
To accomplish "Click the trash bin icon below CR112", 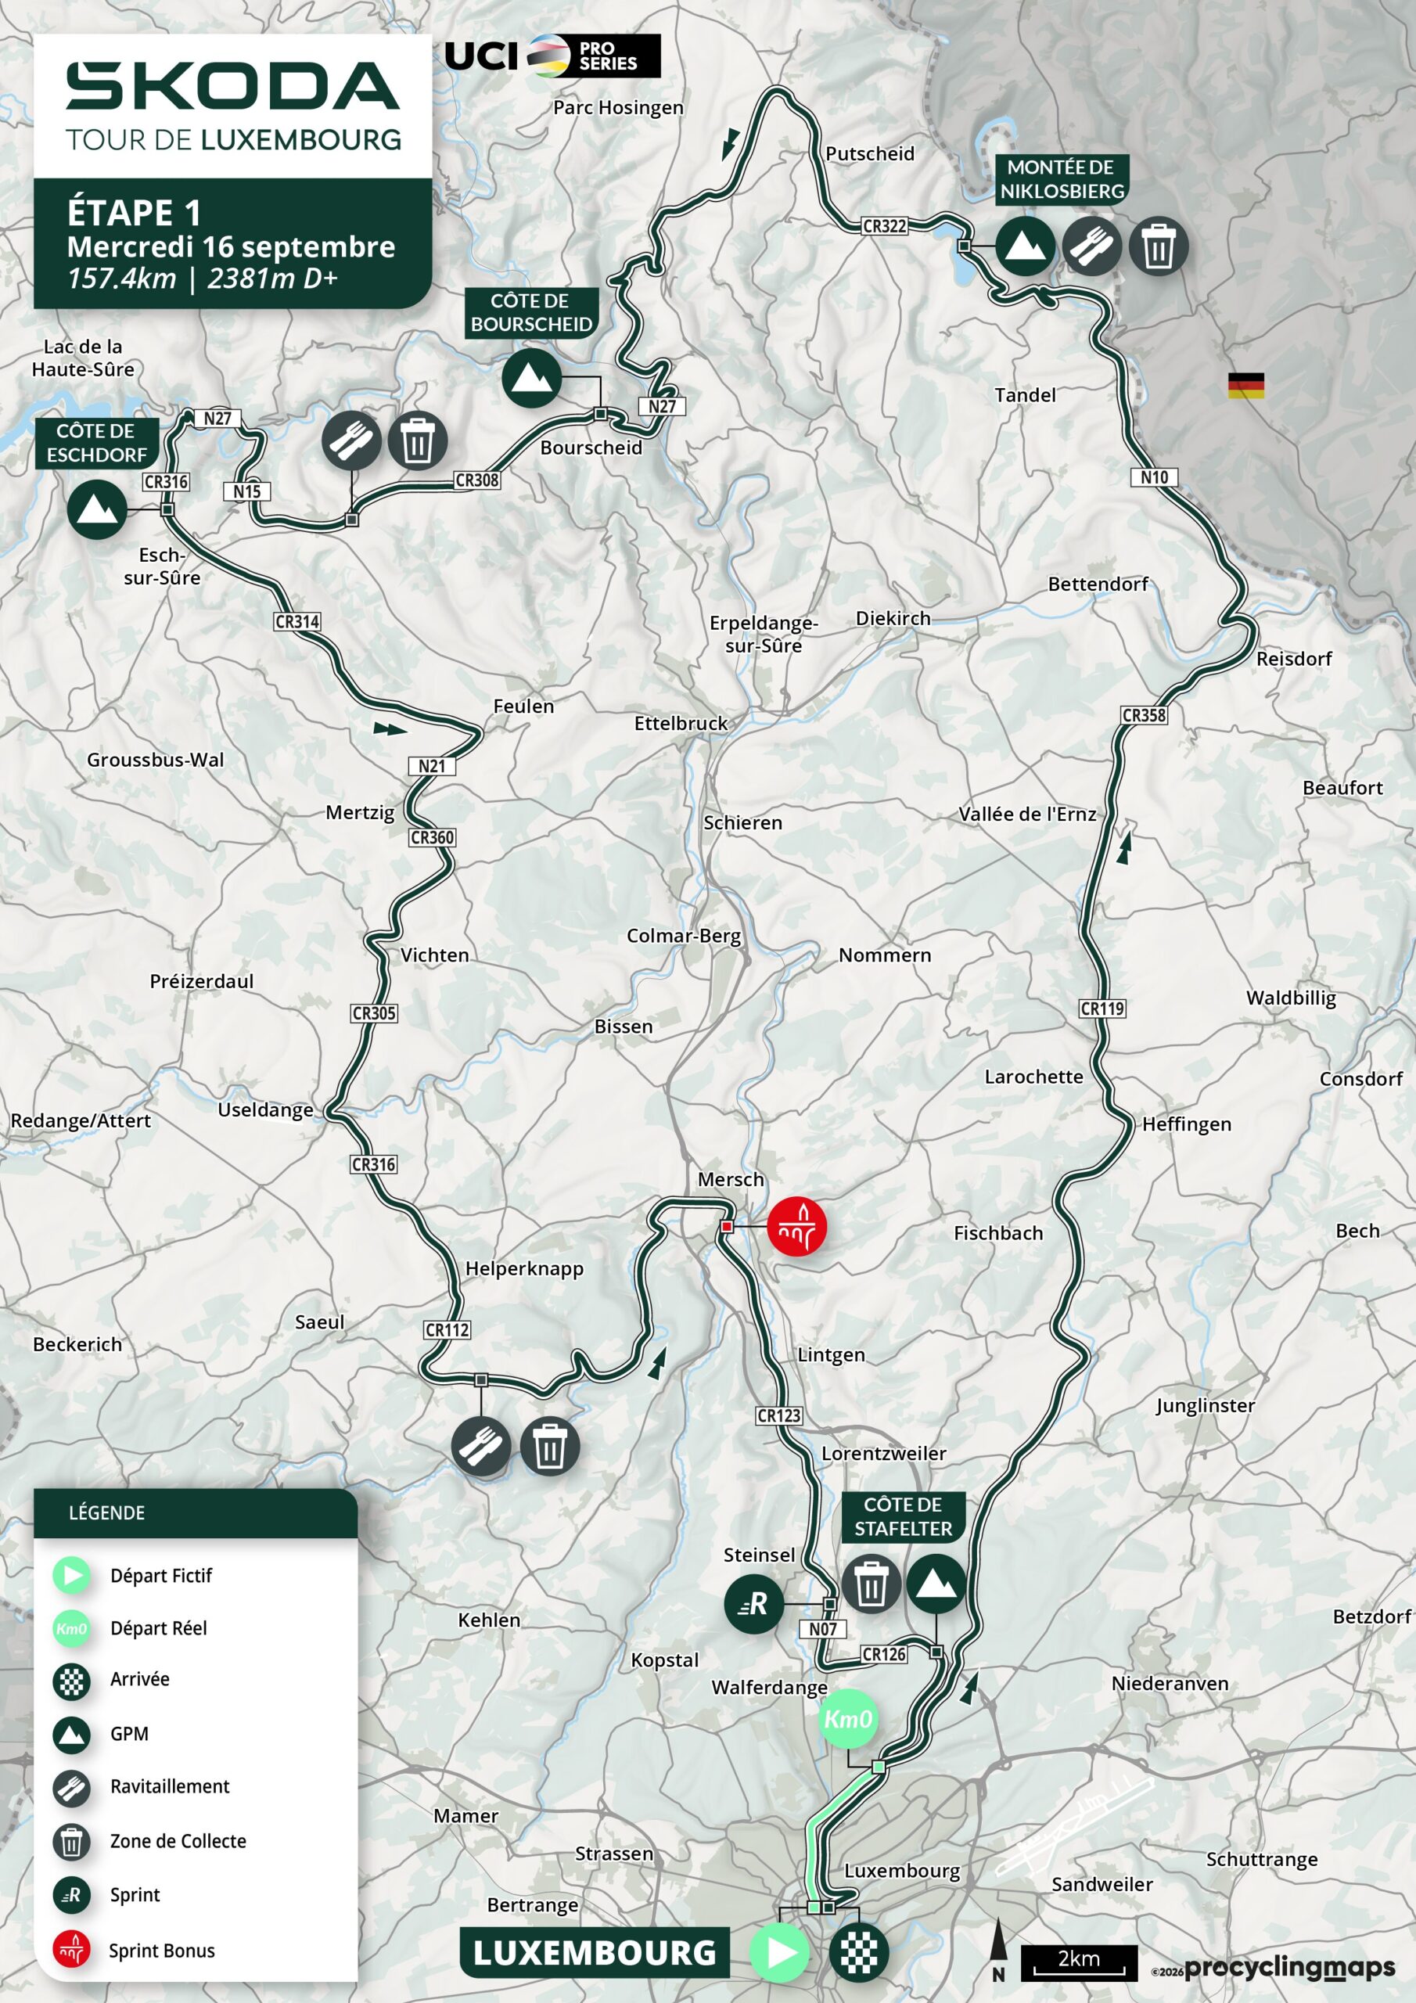I will (x=550, y=1447).
